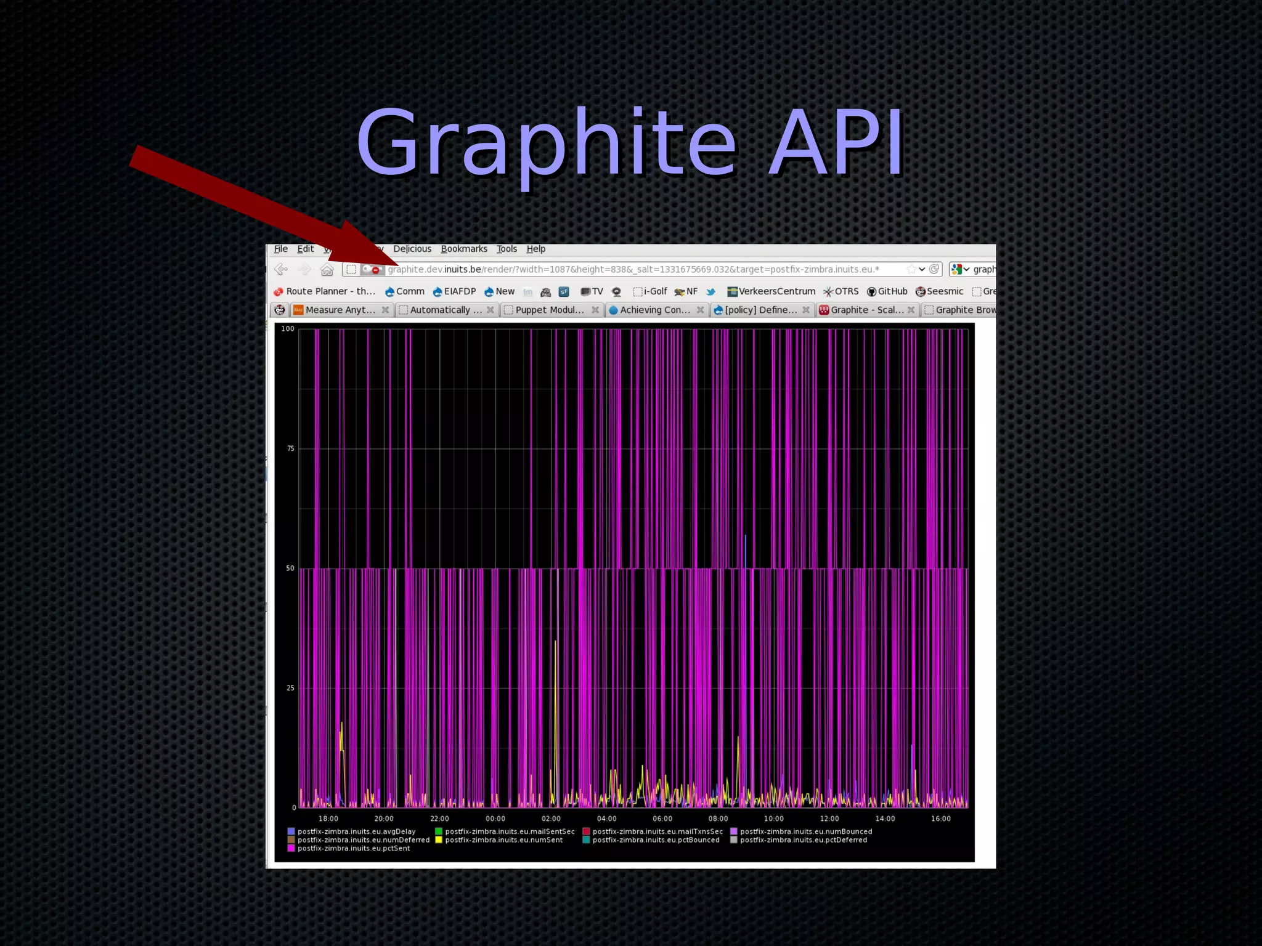Close the 'Automatically ...' tab
The image size is (1262, 946).
tap(491, 310)
